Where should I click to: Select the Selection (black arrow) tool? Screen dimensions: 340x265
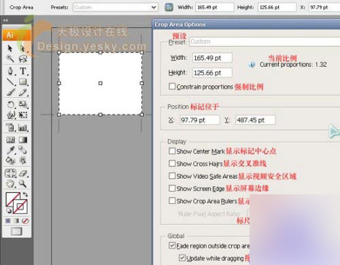coord(10,48)
